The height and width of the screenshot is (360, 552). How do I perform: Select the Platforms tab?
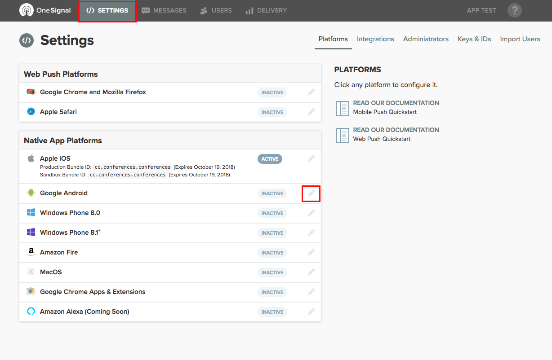point(333,39)
